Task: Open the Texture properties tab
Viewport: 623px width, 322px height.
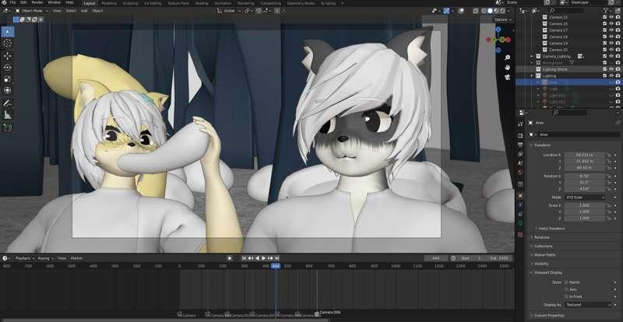Action: click(520, 235)
